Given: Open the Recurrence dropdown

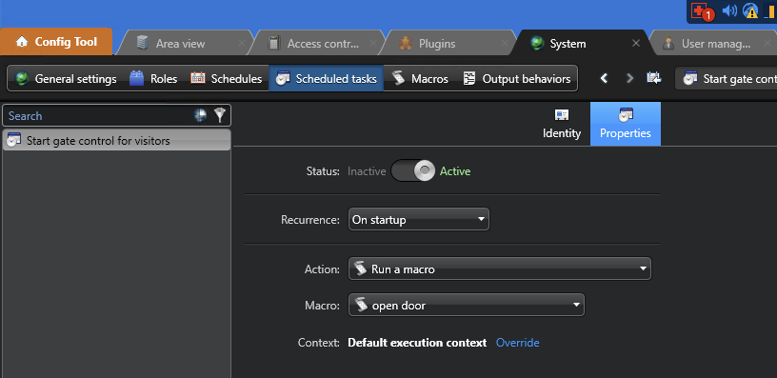Looking at the screenshot, I should point(419,219).
